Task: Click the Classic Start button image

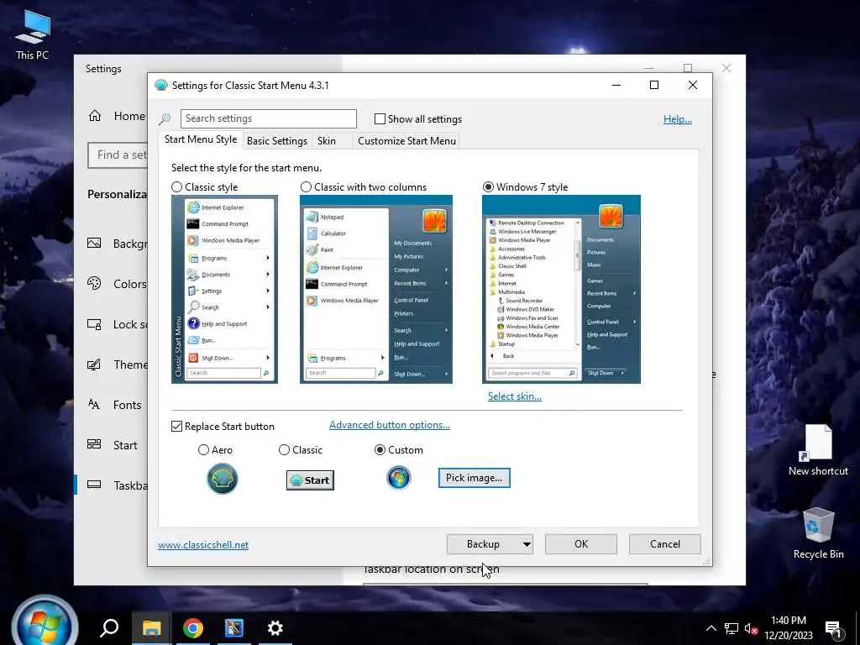Action: 310,480
